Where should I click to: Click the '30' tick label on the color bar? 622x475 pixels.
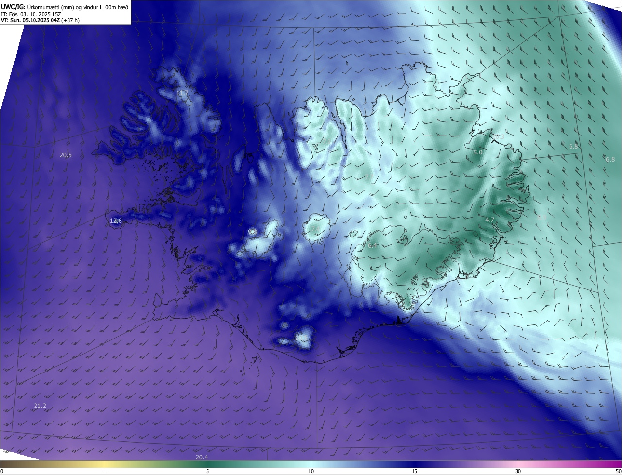(518, 471)
